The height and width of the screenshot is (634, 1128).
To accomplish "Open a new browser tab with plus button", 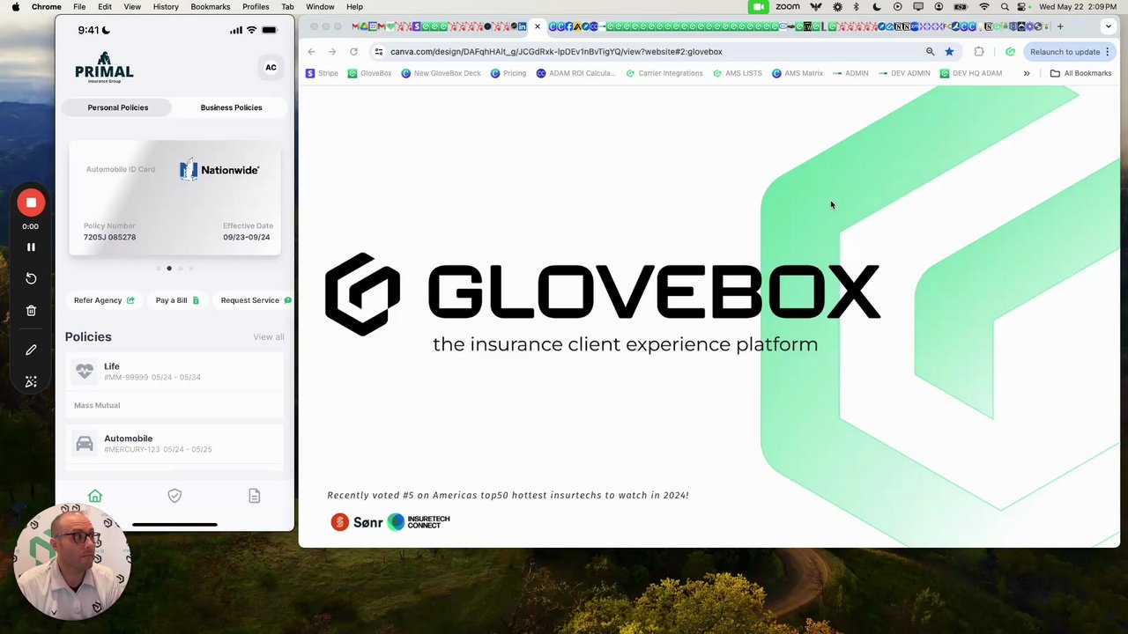I will pos(1060,26).
